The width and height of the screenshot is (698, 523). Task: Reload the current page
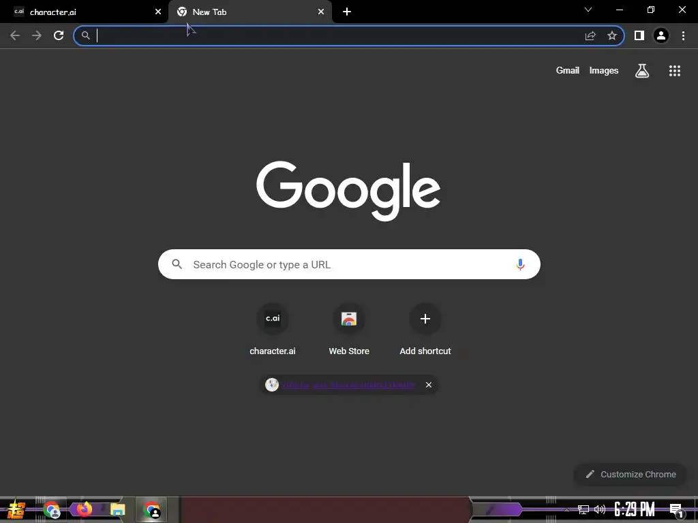59,35
